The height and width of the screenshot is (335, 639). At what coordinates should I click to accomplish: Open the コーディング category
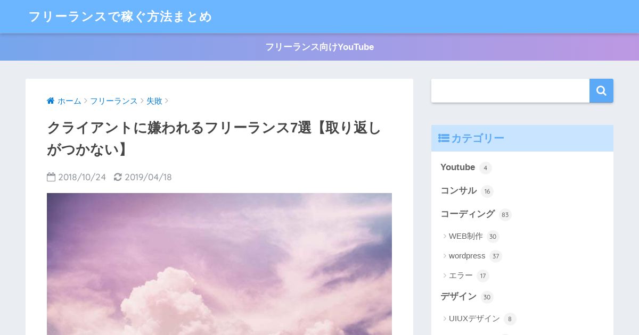(x=468, y=214)
